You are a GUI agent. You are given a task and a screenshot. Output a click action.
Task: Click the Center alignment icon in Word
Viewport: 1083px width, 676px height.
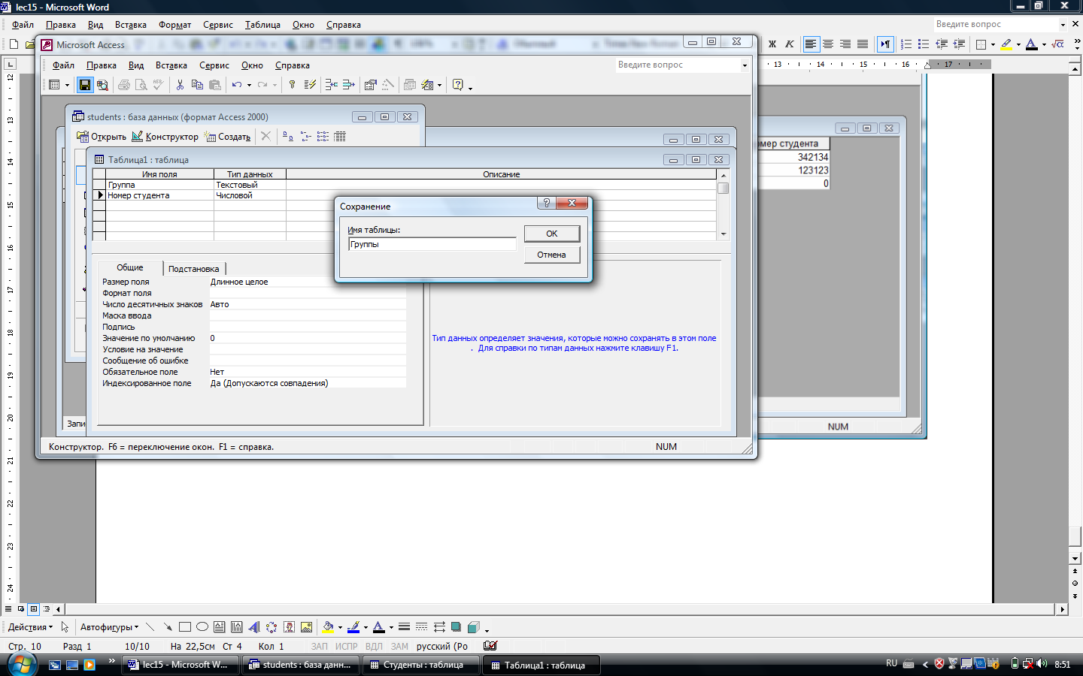tap(828, 44)
